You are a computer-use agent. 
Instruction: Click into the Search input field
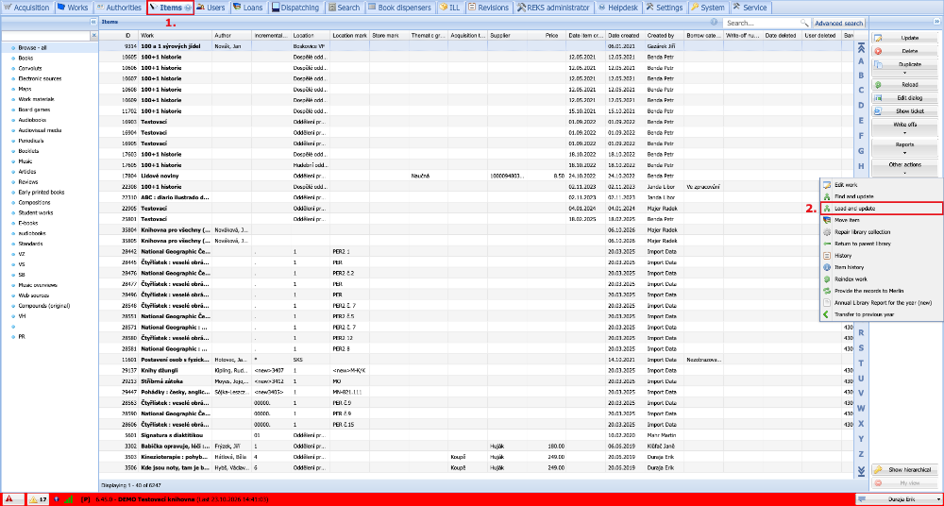[x=762, y=23]
